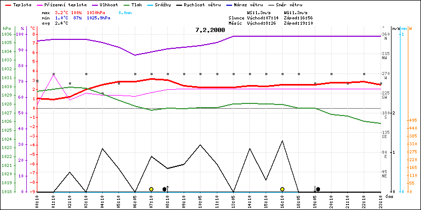
Task: Click the hPa pressure axis header
Action: (x=6, y=28)
